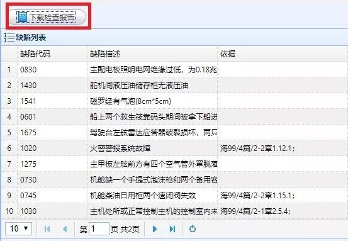
Task: Sort by 缺陷代码 column header
Action: [x=52, y=54]
